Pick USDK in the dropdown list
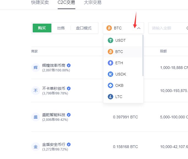 tap(123, 74)
